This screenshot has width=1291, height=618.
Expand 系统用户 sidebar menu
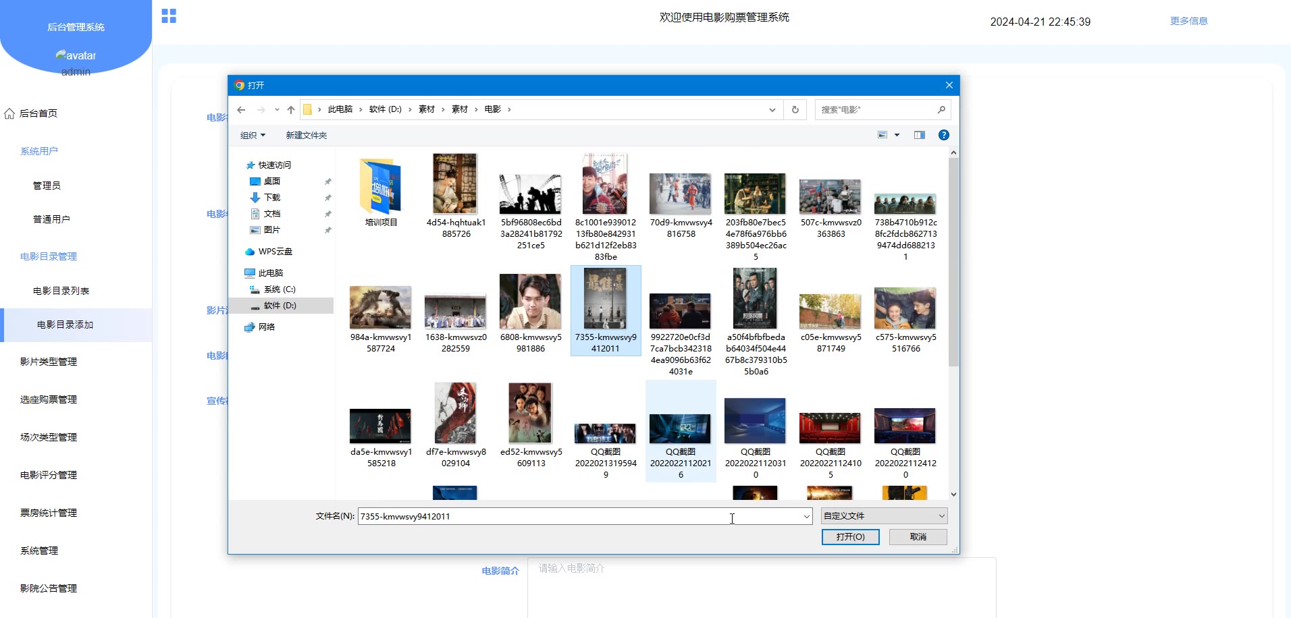39,151
